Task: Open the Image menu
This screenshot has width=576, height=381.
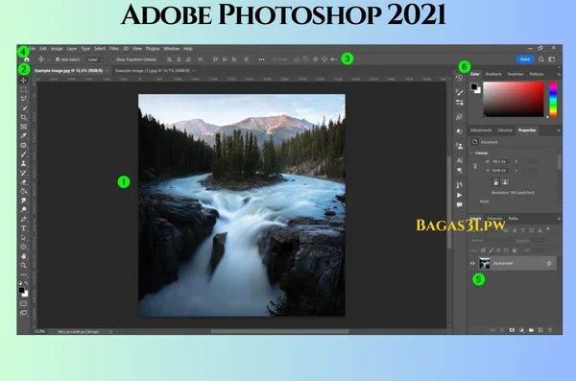Action: point(57,49)
